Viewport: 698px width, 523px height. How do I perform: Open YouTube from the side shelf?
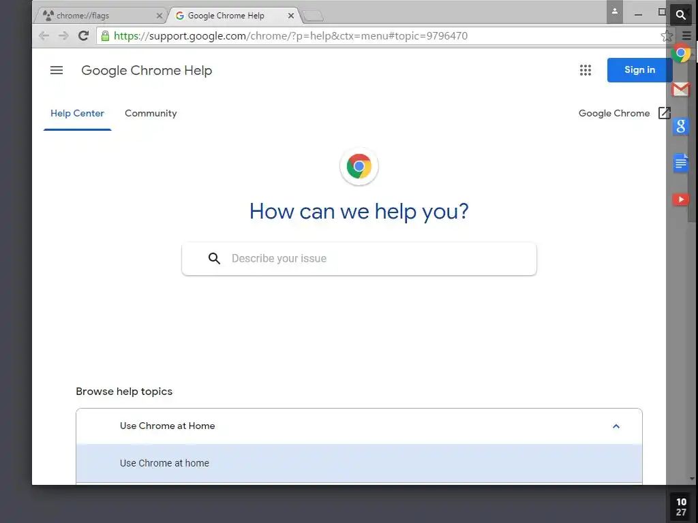[x=681, y=200]
